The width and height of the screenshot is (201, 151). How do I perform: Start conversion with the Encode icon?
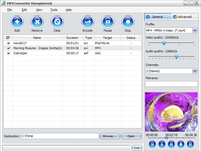tap(88, 22)
